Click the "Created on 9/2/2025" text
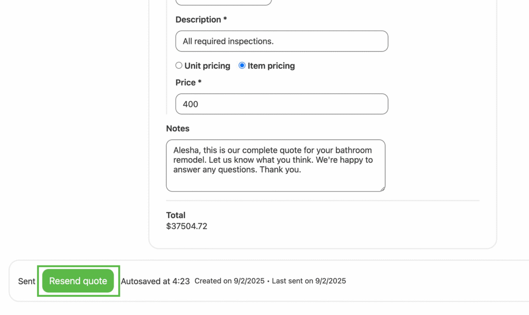This screenshot has height=315, width=529. coord(229,281)
